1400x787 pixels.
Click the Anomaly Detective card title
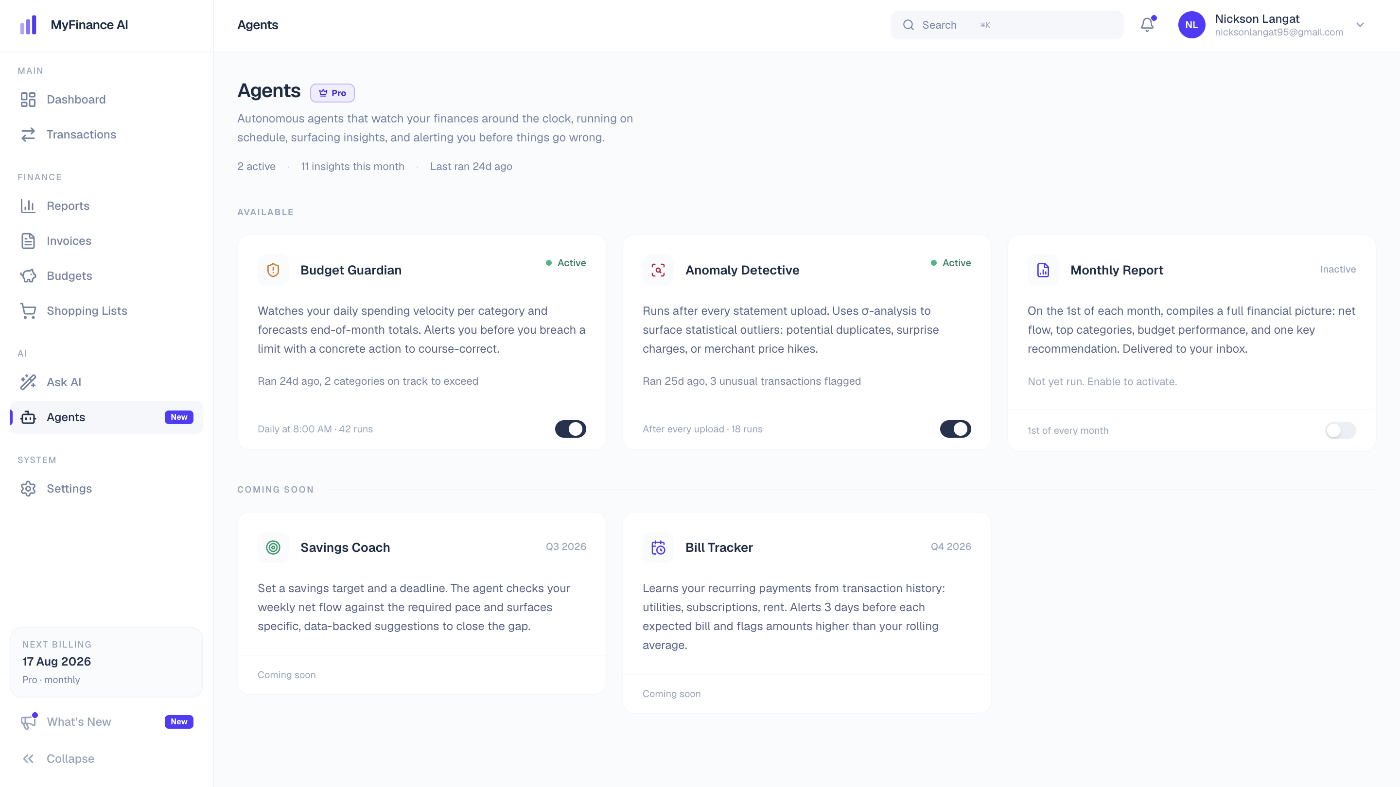pos(742,270)
